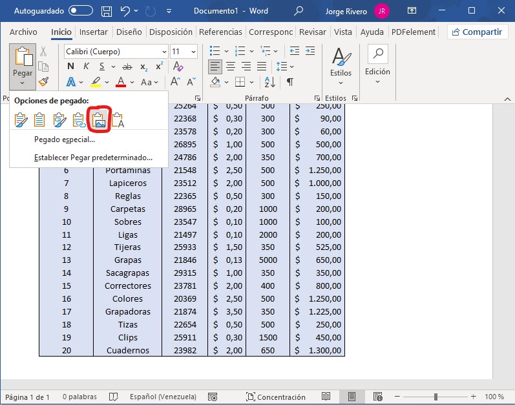Select the Format Painter brush
Image resolution: width=515 pixels, height=405 pixels.
point(43,81)
